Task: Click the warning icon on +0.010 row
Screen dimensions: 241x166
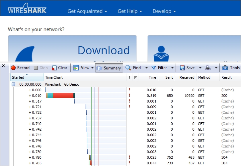Action: [129, 95]
